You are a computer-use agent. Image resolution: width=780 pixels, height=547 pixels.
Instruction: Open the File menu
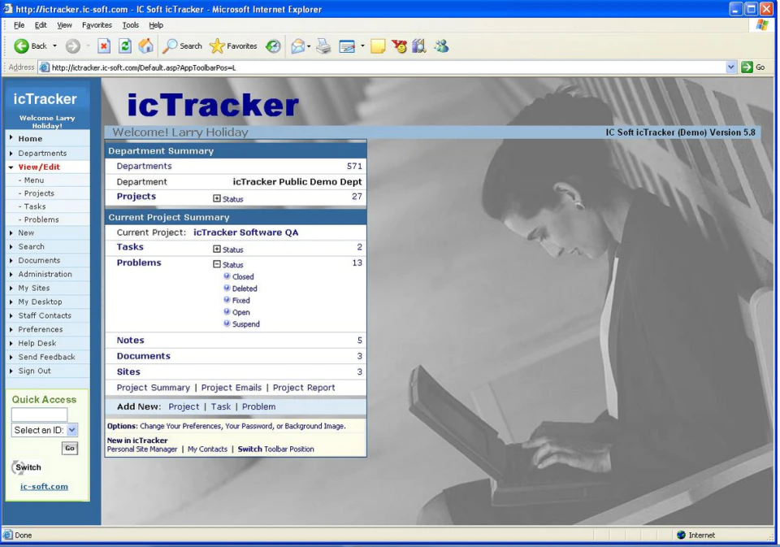pos(19,25)
